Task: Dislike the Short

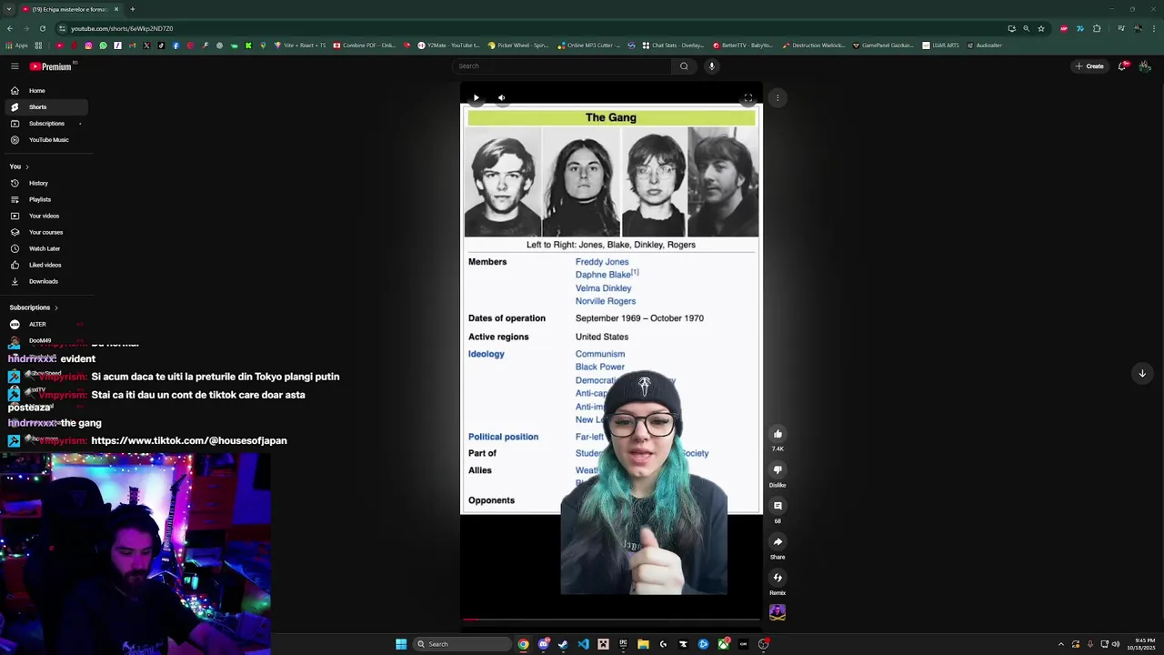Action: [778, 470]
